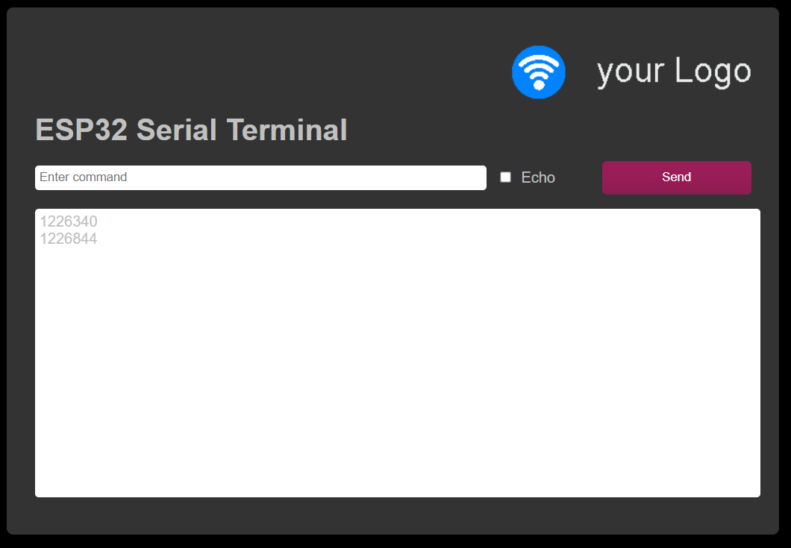The image size is (791, 548).
Task: Click inside the white serial output area
Action: pos(398,353)
